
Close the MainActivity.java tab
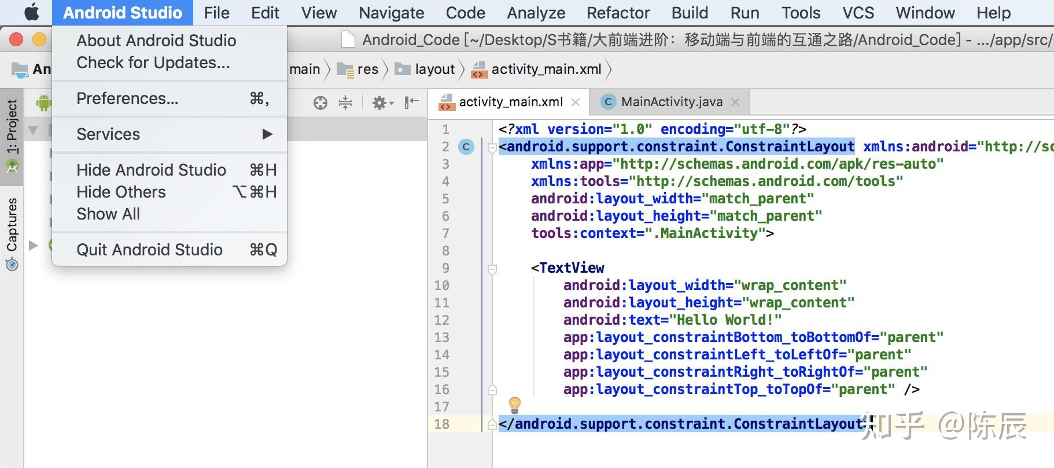[x=735, y=102]
